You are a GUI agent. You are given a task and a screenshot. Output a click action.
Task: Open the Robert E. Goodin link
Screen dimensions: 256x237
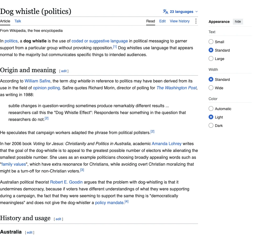pyautogui.click(x=66, y=182)
